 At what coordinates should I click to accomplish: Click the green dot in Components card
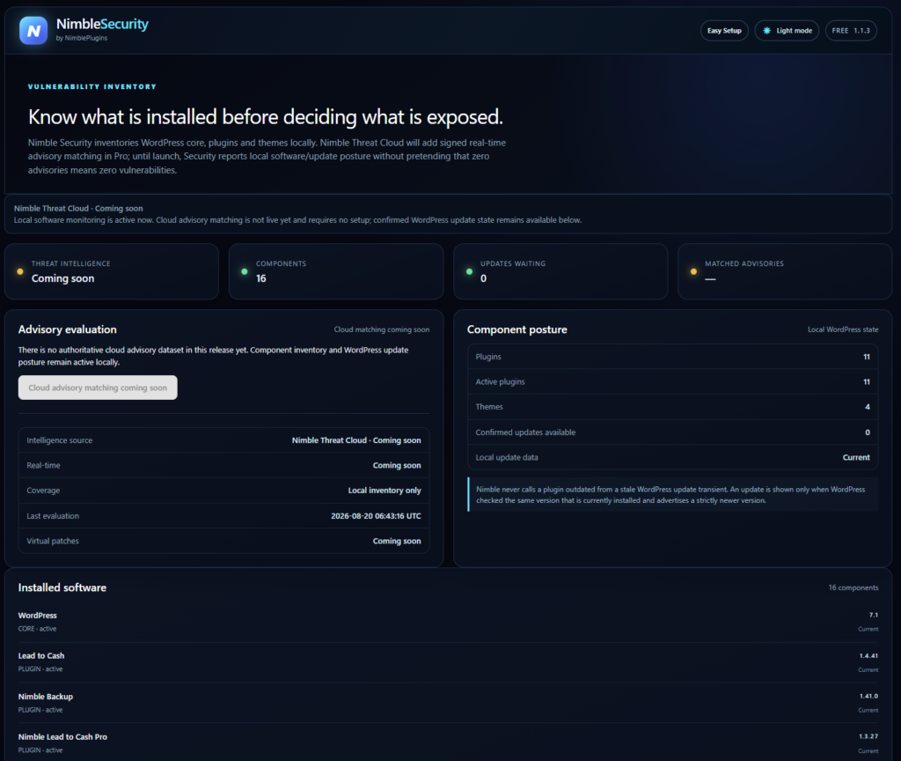(245, 271)
